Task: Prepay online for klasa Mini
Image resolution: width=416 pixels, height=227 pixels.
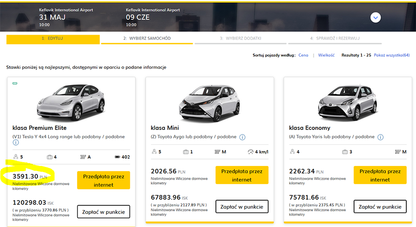Action: pyautogui.click(x=242, y=175)
